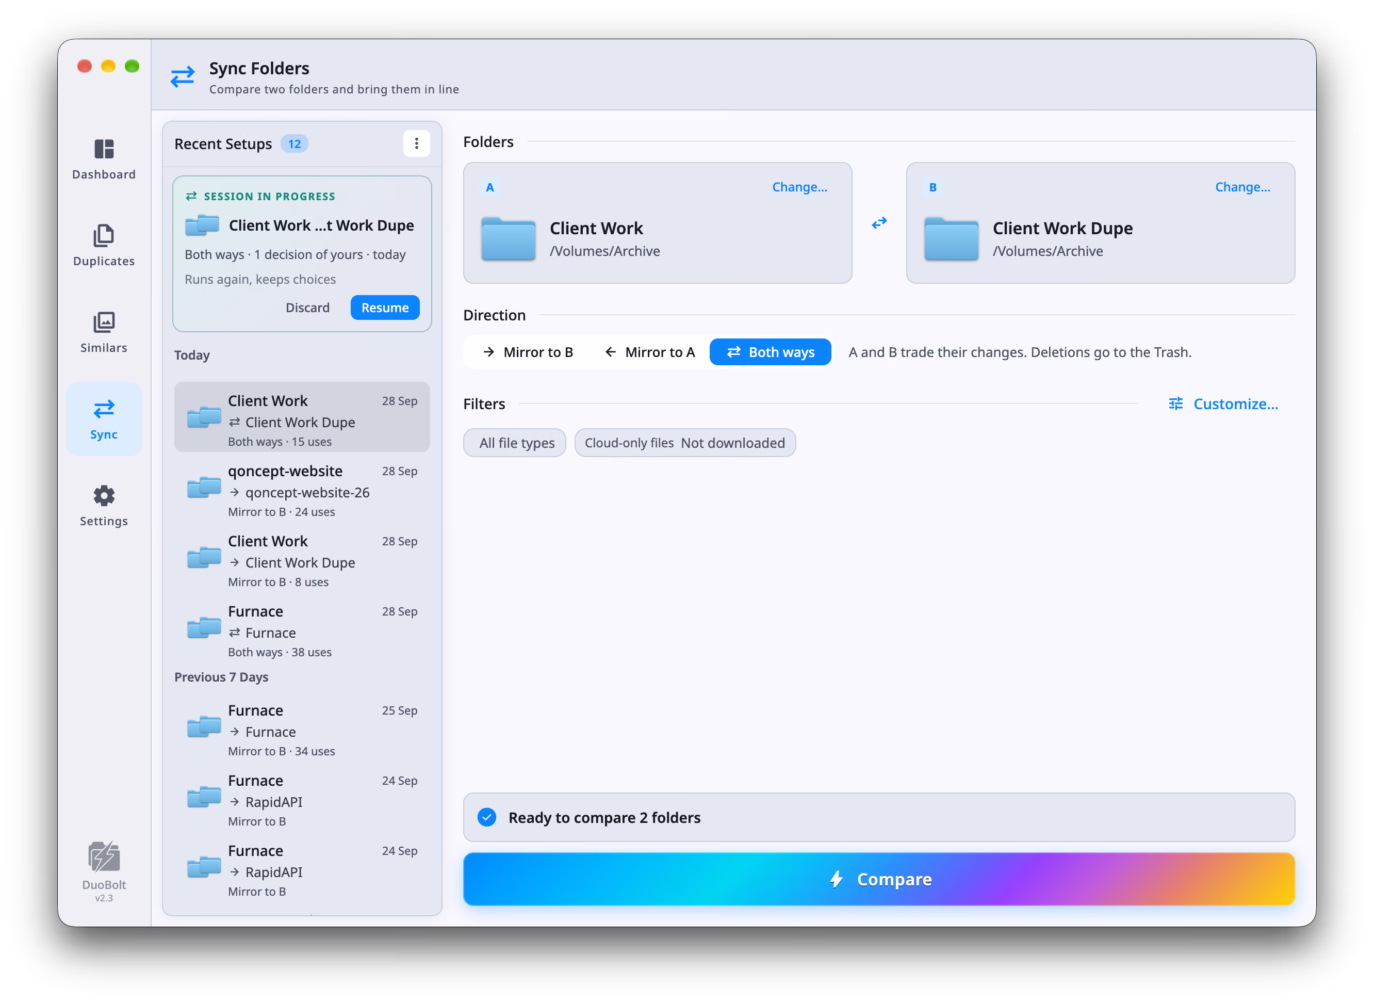Swap folders A and B arrows icon
The image size is (1374, 1003).
click(879, 223)
